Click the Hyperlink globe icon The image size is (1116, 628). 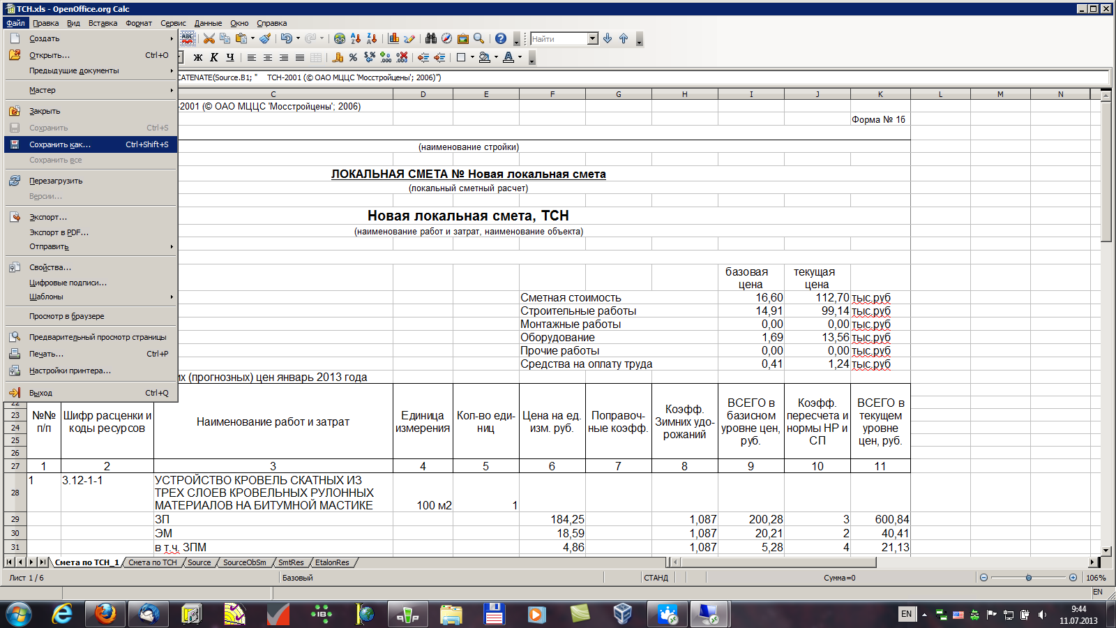coord(340,38)
